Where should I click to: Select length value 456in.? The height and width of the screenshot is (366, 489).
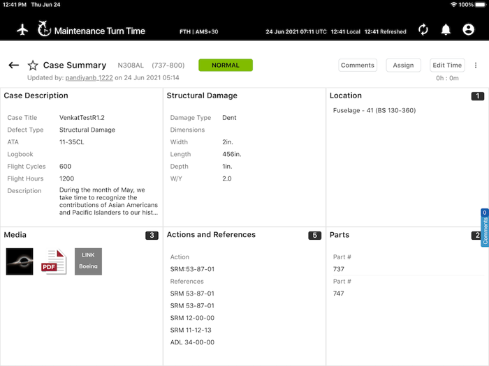[x=232, y=154]
